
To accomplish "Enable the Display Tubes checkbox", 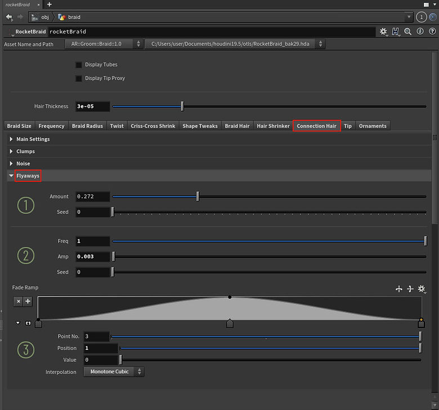I will (79, 65).
